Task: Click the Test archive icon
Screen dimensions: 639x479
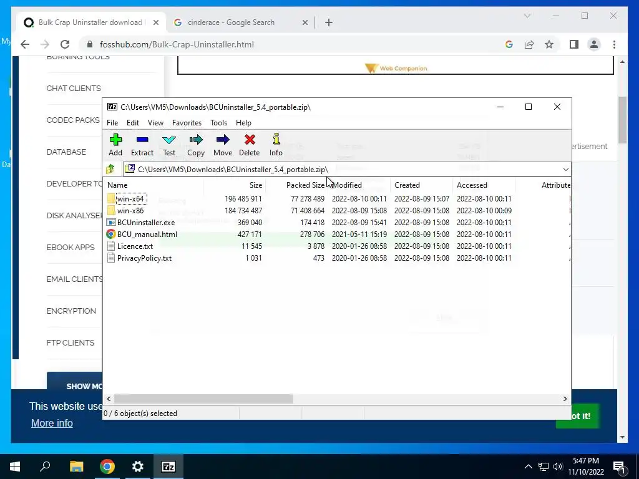Action: point(169,140)
